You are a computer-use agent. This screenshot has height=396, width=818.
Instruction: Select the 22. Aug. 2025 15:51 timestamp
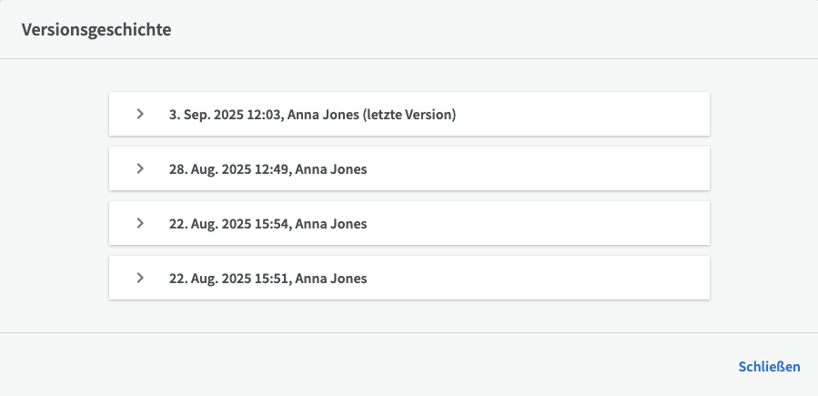pos(230,279)
